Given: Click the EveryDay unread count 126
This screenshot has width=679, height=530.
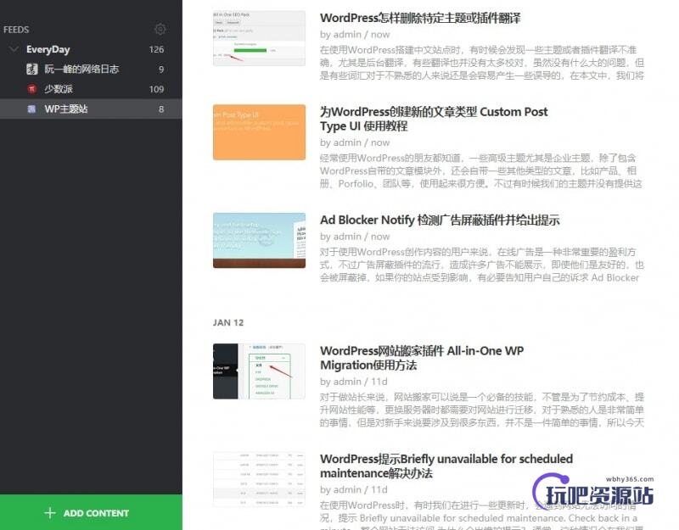Looking at the screenshot, I should [156, 49].
